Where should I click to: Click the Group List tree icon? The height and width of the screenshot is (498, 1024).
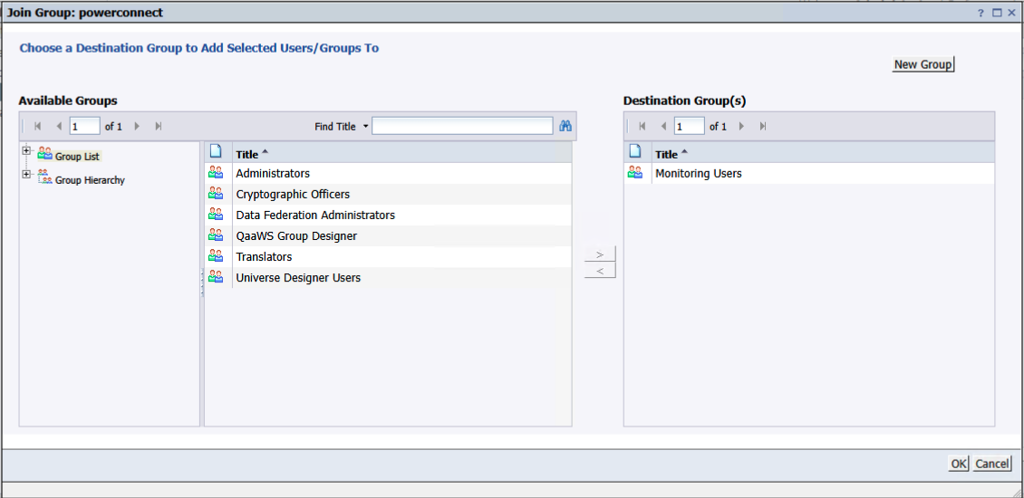pyautogui.click(x=45, y=155)
